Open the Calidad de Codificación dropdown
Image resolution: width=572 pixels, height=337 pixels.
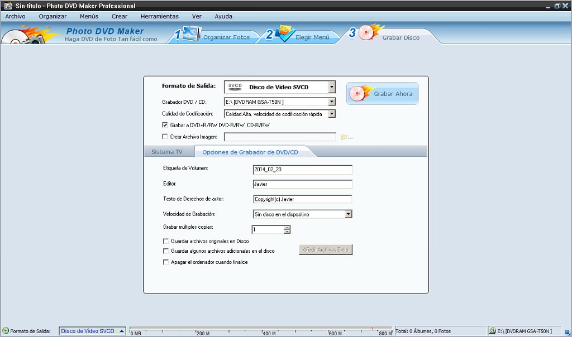pyautogui.click(x=332, y=114)
